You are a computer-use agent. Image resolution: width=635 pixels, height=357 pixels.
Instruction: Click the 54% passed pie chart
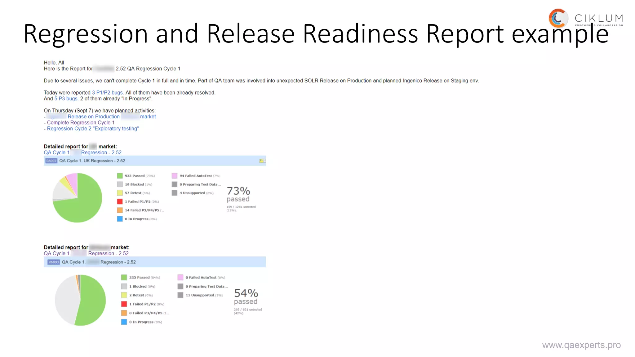pyautogui.click(x=80, y=300)
